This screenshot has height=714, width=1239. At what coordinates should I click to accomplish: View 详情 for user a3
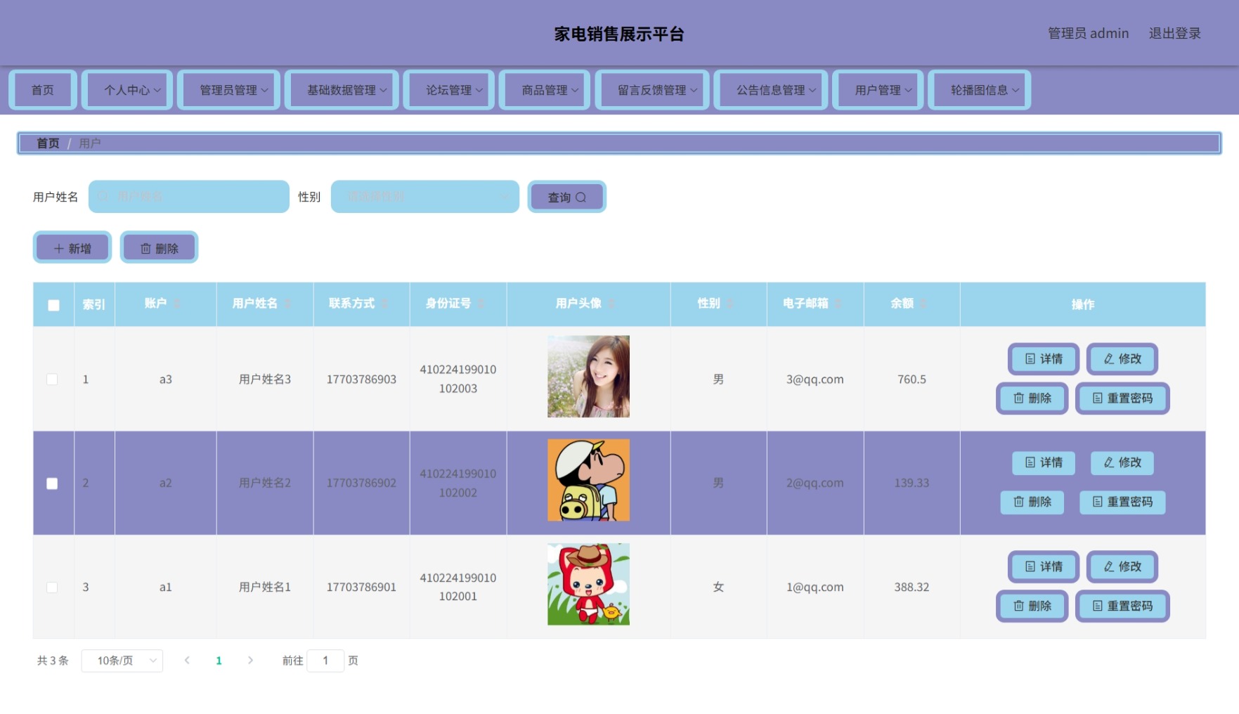[x=1044, y=359]
